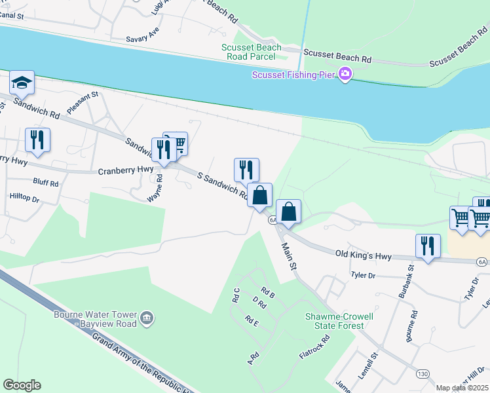Click the Map data ©2025 attribution
Viewport: 490px width, 393px height.
tap(462, 388)
